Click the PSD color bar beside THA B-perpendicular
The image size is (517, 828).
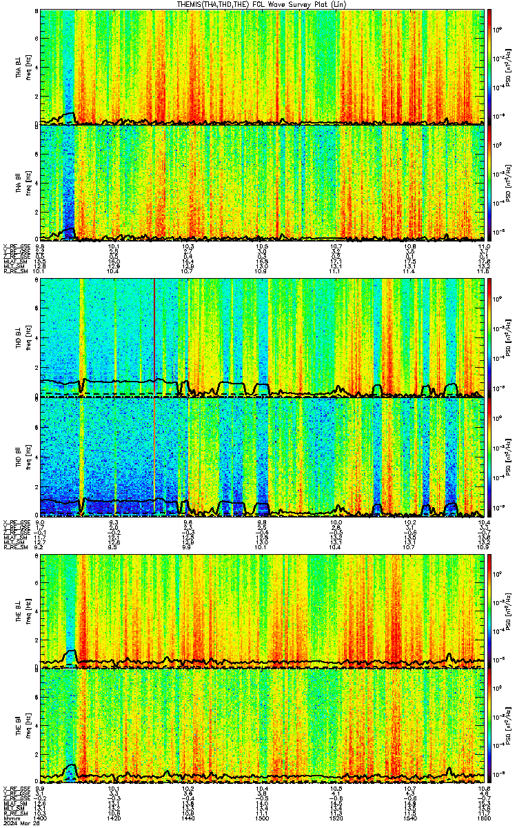coord(489,66)
